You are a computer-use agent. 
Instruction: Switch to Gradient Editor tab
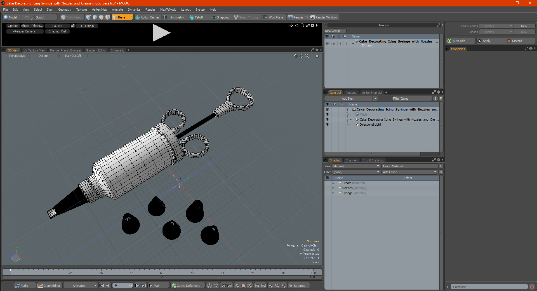tap(96, 50)
